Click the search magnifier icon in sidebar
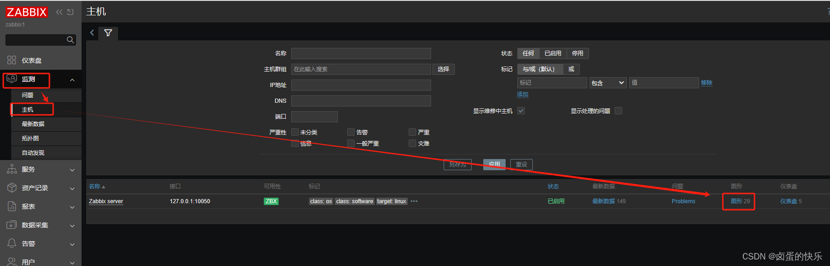 coord(70,40)
